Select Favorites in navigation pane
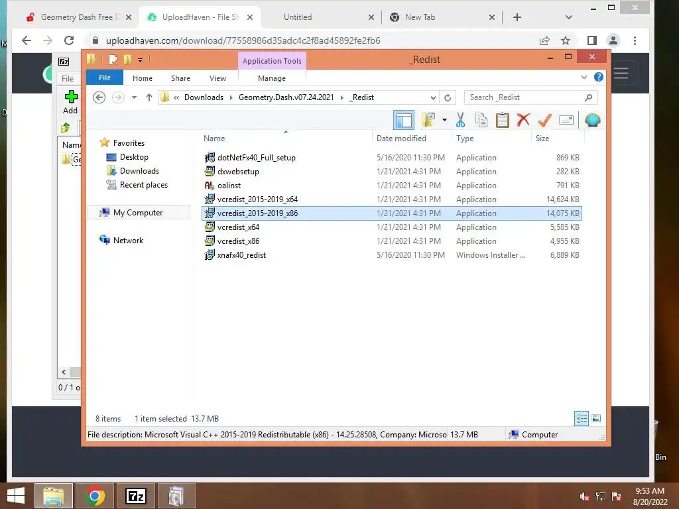 pos(129,143)
